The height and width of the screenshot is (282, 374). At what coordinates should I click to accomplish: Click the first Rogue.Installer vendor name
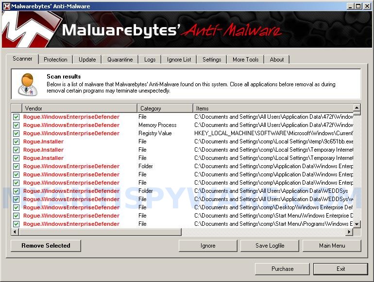tap(43, 141)
